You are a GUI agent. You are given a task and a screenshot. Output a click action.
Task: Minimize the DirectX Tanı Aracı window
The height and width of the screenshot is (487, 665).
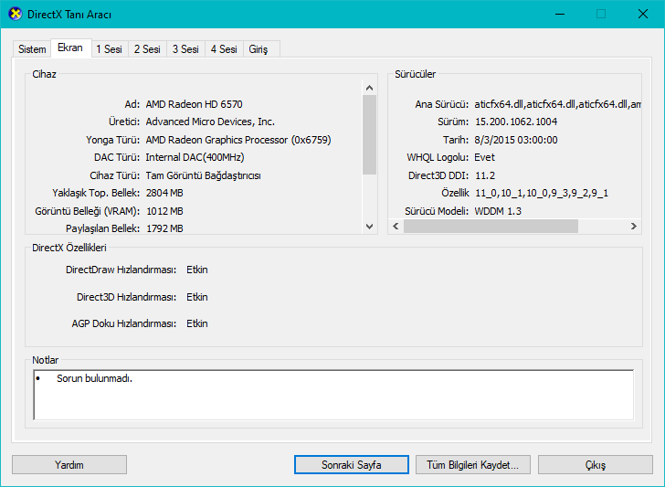560,14
